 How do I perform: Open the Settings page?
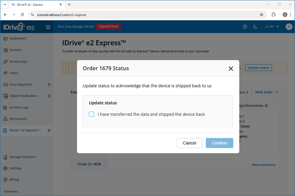click(15, 168)
